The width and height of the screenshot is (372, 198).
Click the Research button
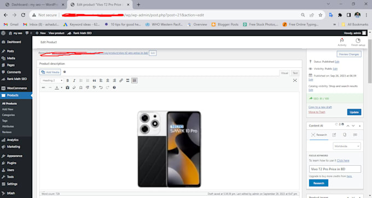pos(318,183)
